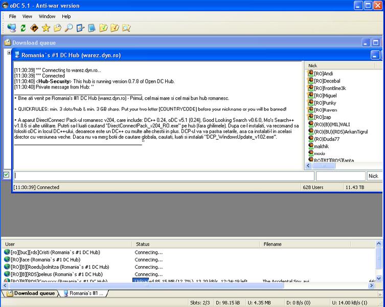
Task: Sort transfers by Filename column header
Action: pyautogui.click(x=305, y=244)
